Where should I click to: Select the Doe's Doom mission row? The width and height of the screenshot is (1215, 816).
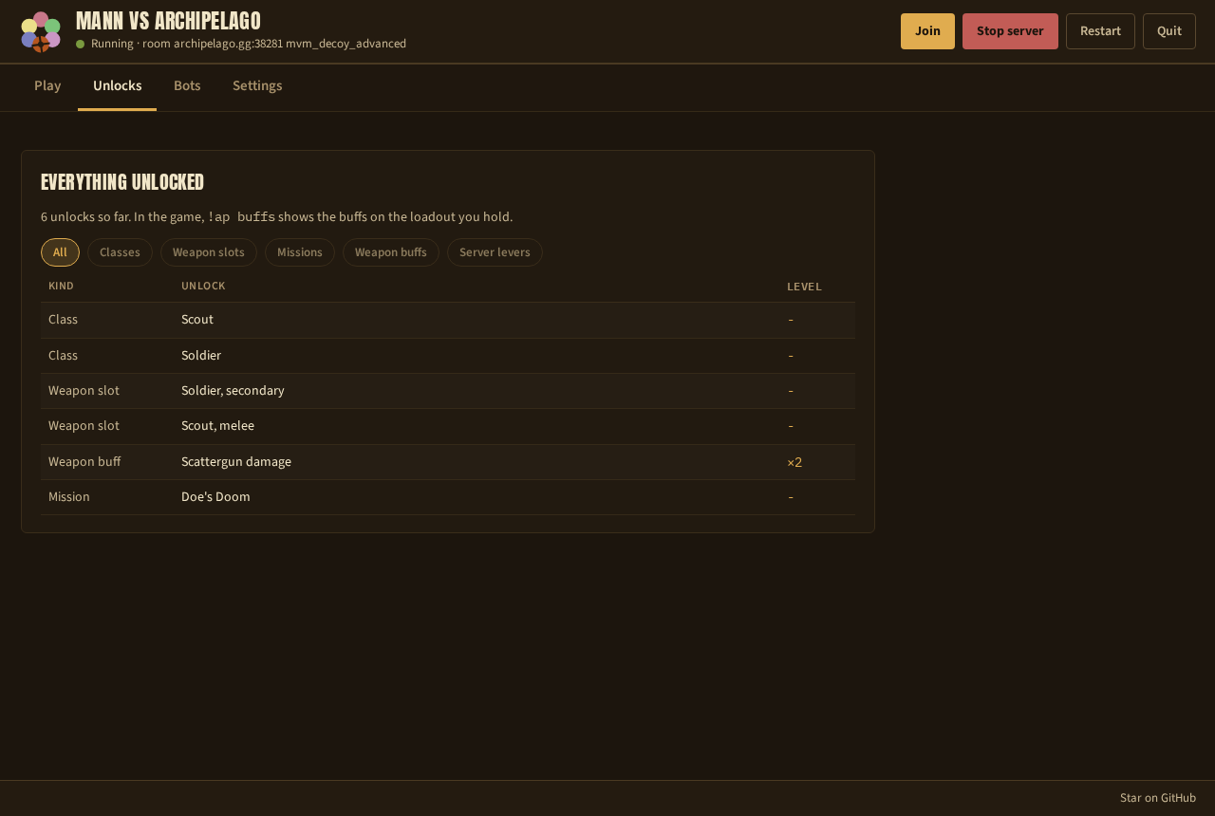(x=448, y=497)
